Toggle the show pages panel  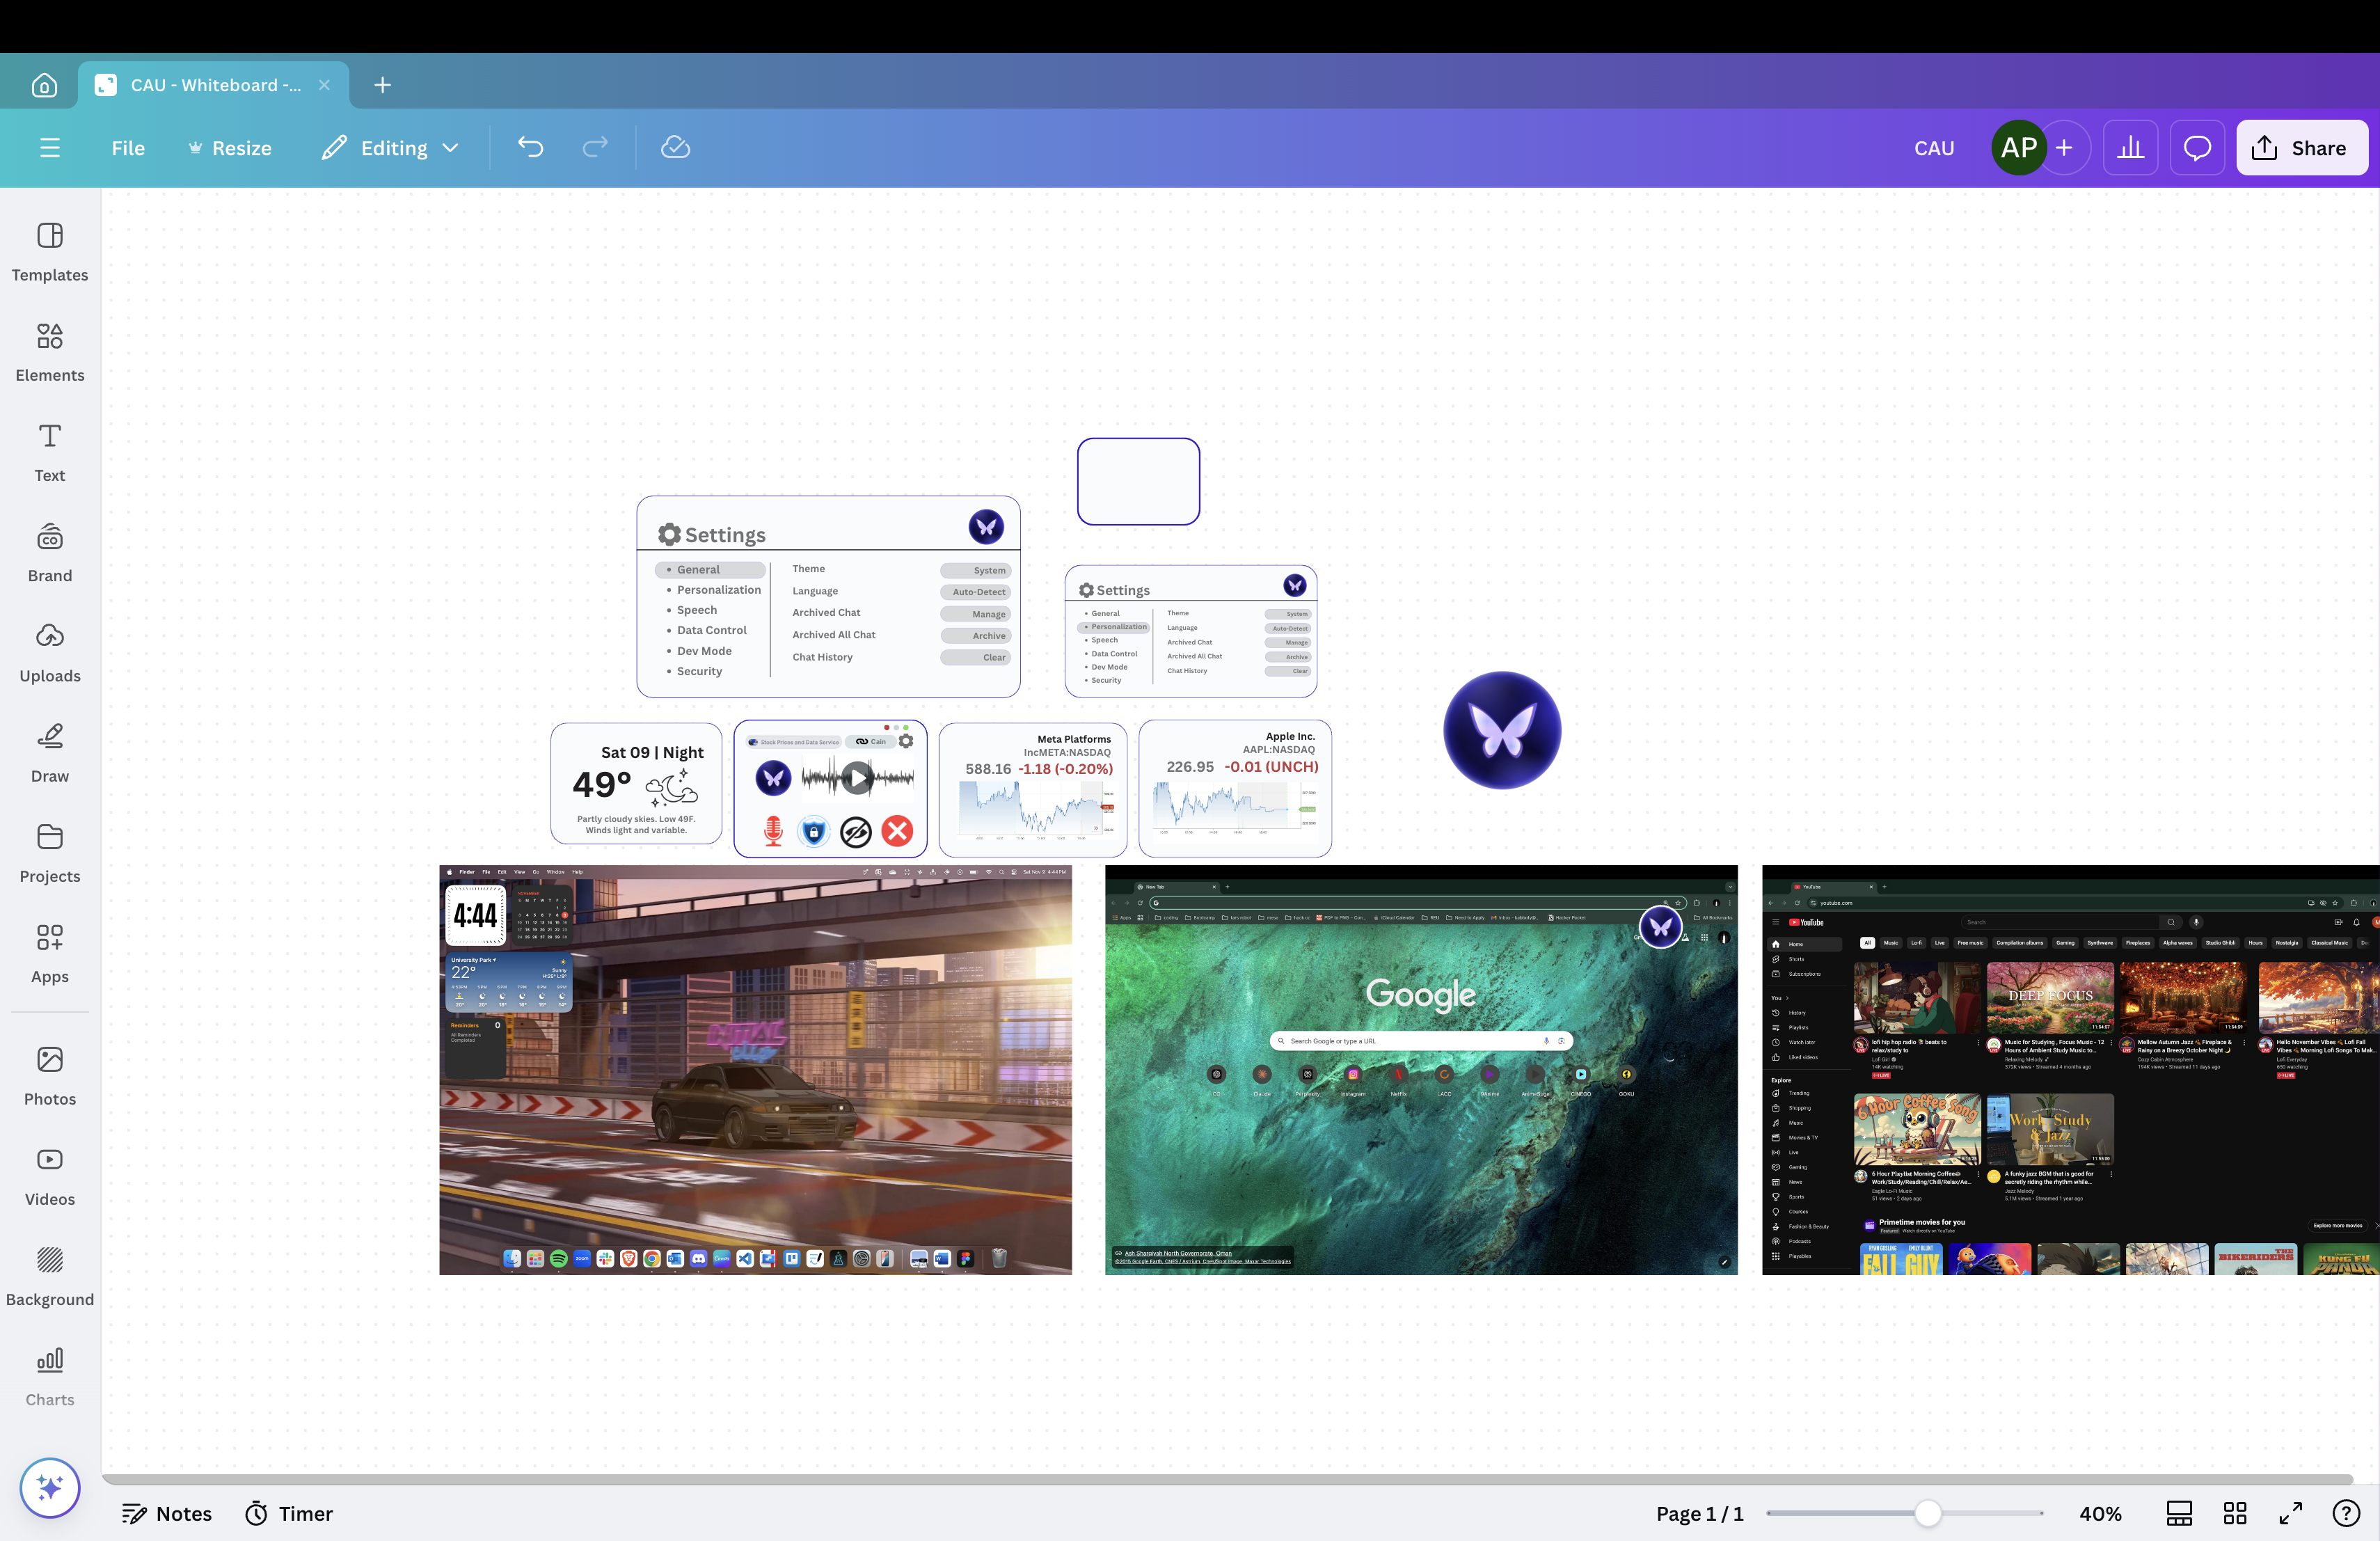pyautogui.click(x=2179, y=1513)
